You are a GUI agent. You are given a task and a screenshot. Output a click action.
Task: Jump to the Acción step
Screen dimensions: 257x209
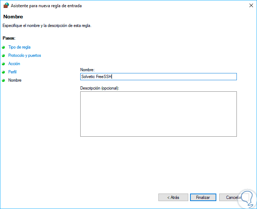click(14, 64)
